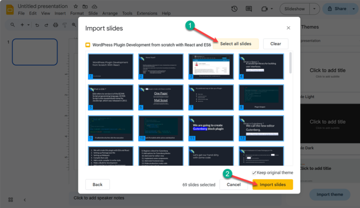Open the File menu
This screenshot has height=208, width=360.
[x=22, y=13]
